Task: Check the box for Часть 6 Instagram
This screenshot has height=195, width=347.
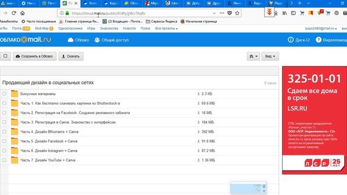Action: 4,151
